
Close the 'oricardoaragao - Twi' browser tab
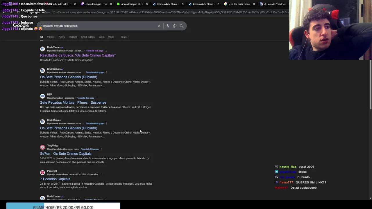[x=111, y=4]
